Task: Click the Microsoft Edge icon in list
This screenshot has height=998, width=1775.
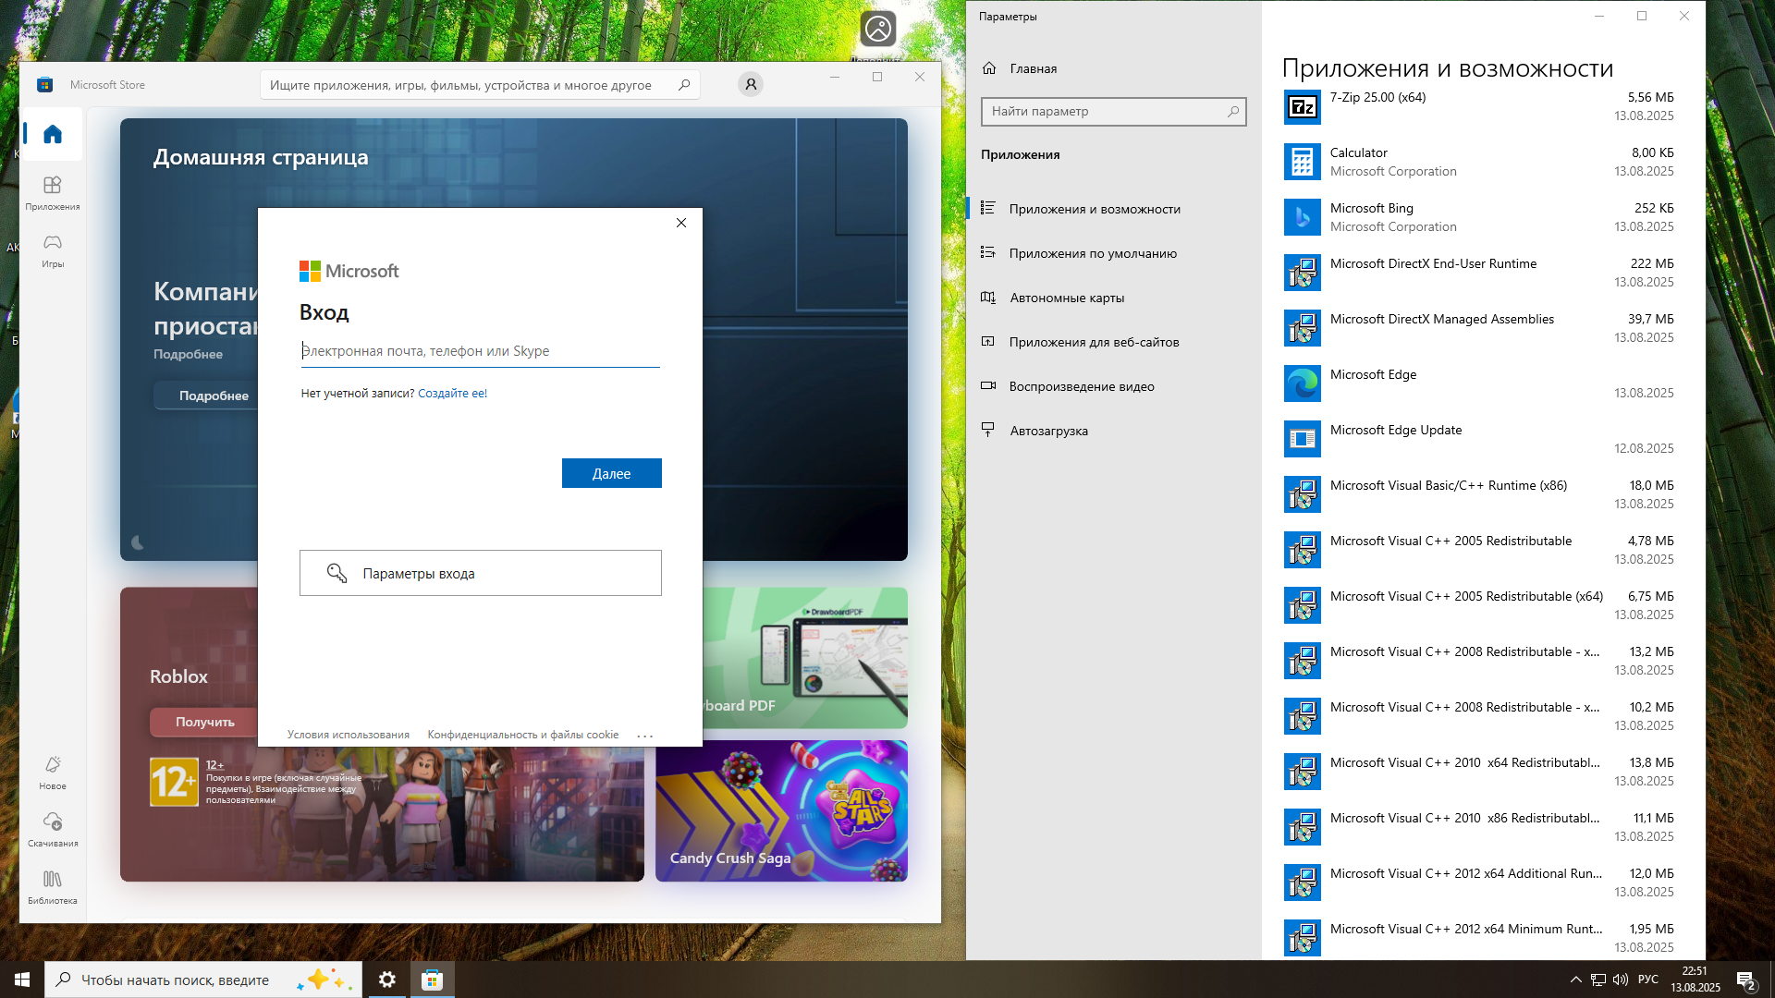Action: 1303,383
